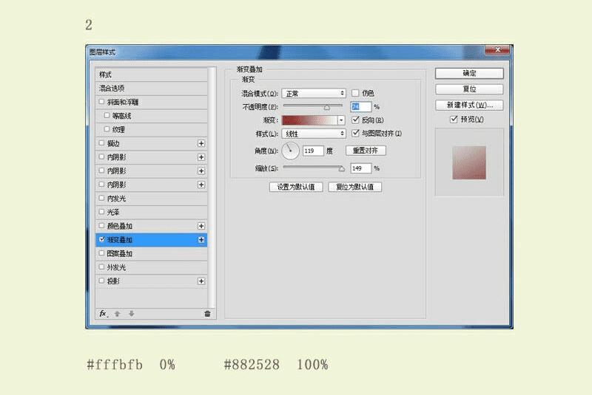Open the gradient picker dropdown arrow
This screenshot has width=592, height=395.
point(341,120)
